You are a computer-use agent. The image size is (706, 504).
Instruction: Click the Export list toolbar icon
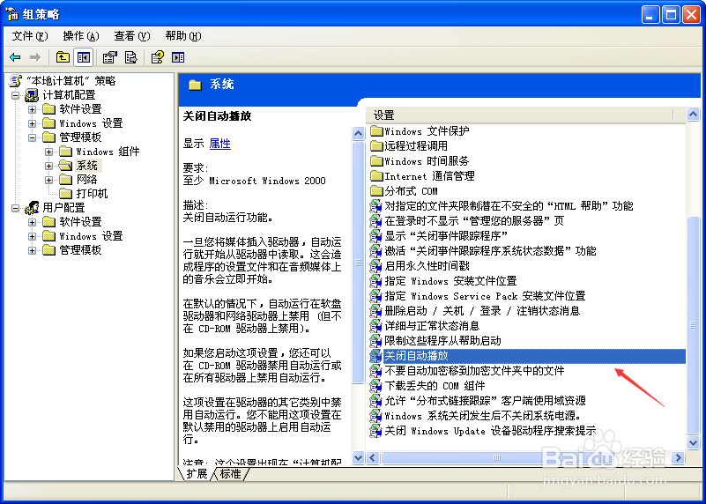point(130,57)
